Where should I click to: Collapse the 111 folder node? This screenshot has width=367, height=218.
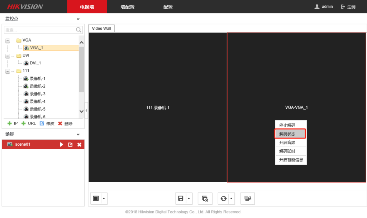point(8,71)
